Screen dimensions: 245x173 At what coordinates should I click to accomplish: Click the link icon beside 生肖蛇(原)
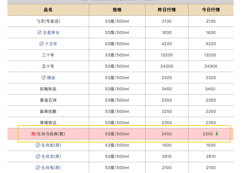38,145
